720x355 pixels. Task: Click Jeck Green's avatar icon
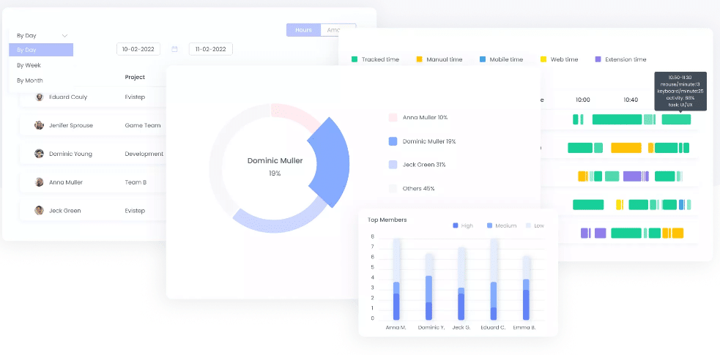(x=39, y=211)
